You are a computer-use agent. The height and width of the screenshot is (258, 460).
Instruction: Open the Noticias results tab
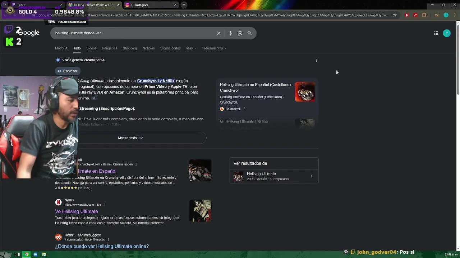coord(148,48)
